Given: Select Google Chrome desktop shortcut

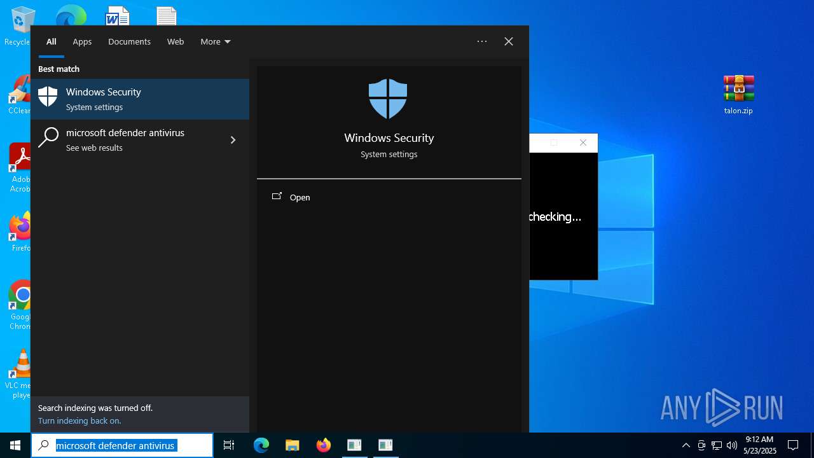Looking at the screenshot, I should coord(19,305).
